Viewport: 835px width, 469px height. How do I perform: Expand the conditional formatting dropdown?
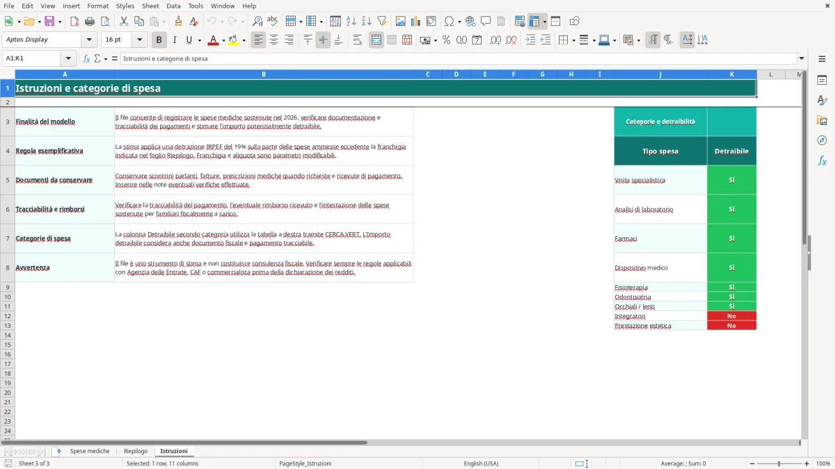pyautogui.click(x=637, y=40)
